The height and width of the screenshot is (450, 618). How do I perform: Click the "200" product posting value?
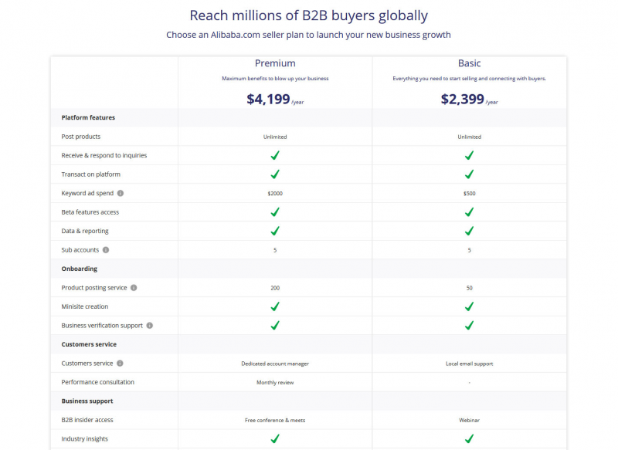[x=275, y=288]
